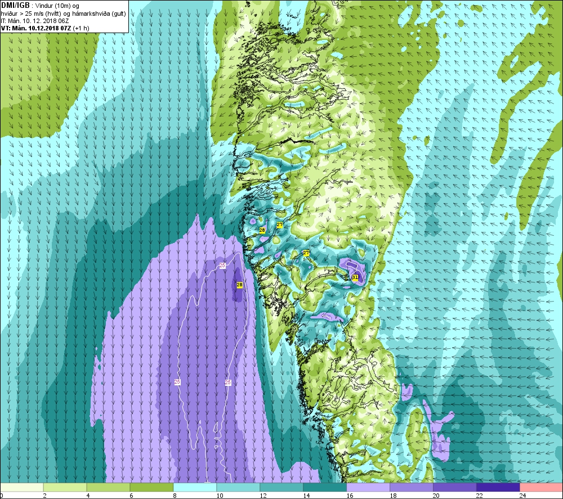Select the yellow-green 4–6 m/s legend swatch
Image resolution: width=563 pixels, height=499 pixels.
click(108, 487)
